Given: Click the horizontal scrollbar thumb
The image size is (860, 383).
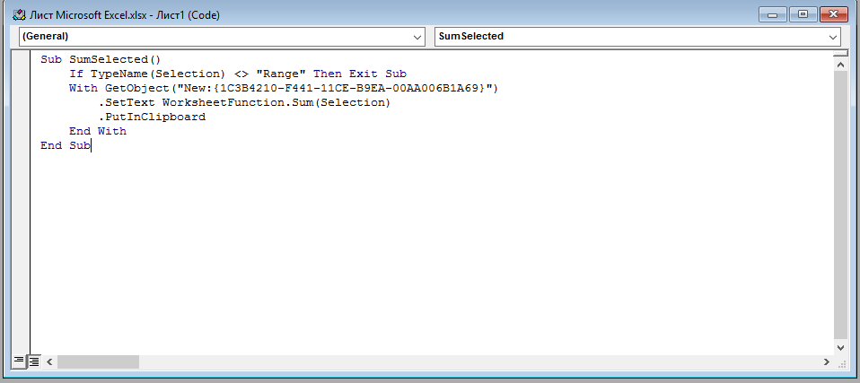Looking at the screenshot, I should coord(99,361).
